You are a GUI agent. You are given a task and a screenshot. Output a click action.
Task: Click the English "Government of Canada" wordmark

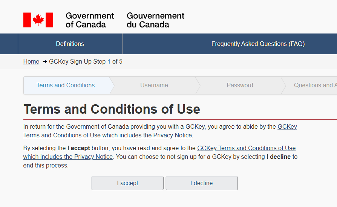pos(90,20)
